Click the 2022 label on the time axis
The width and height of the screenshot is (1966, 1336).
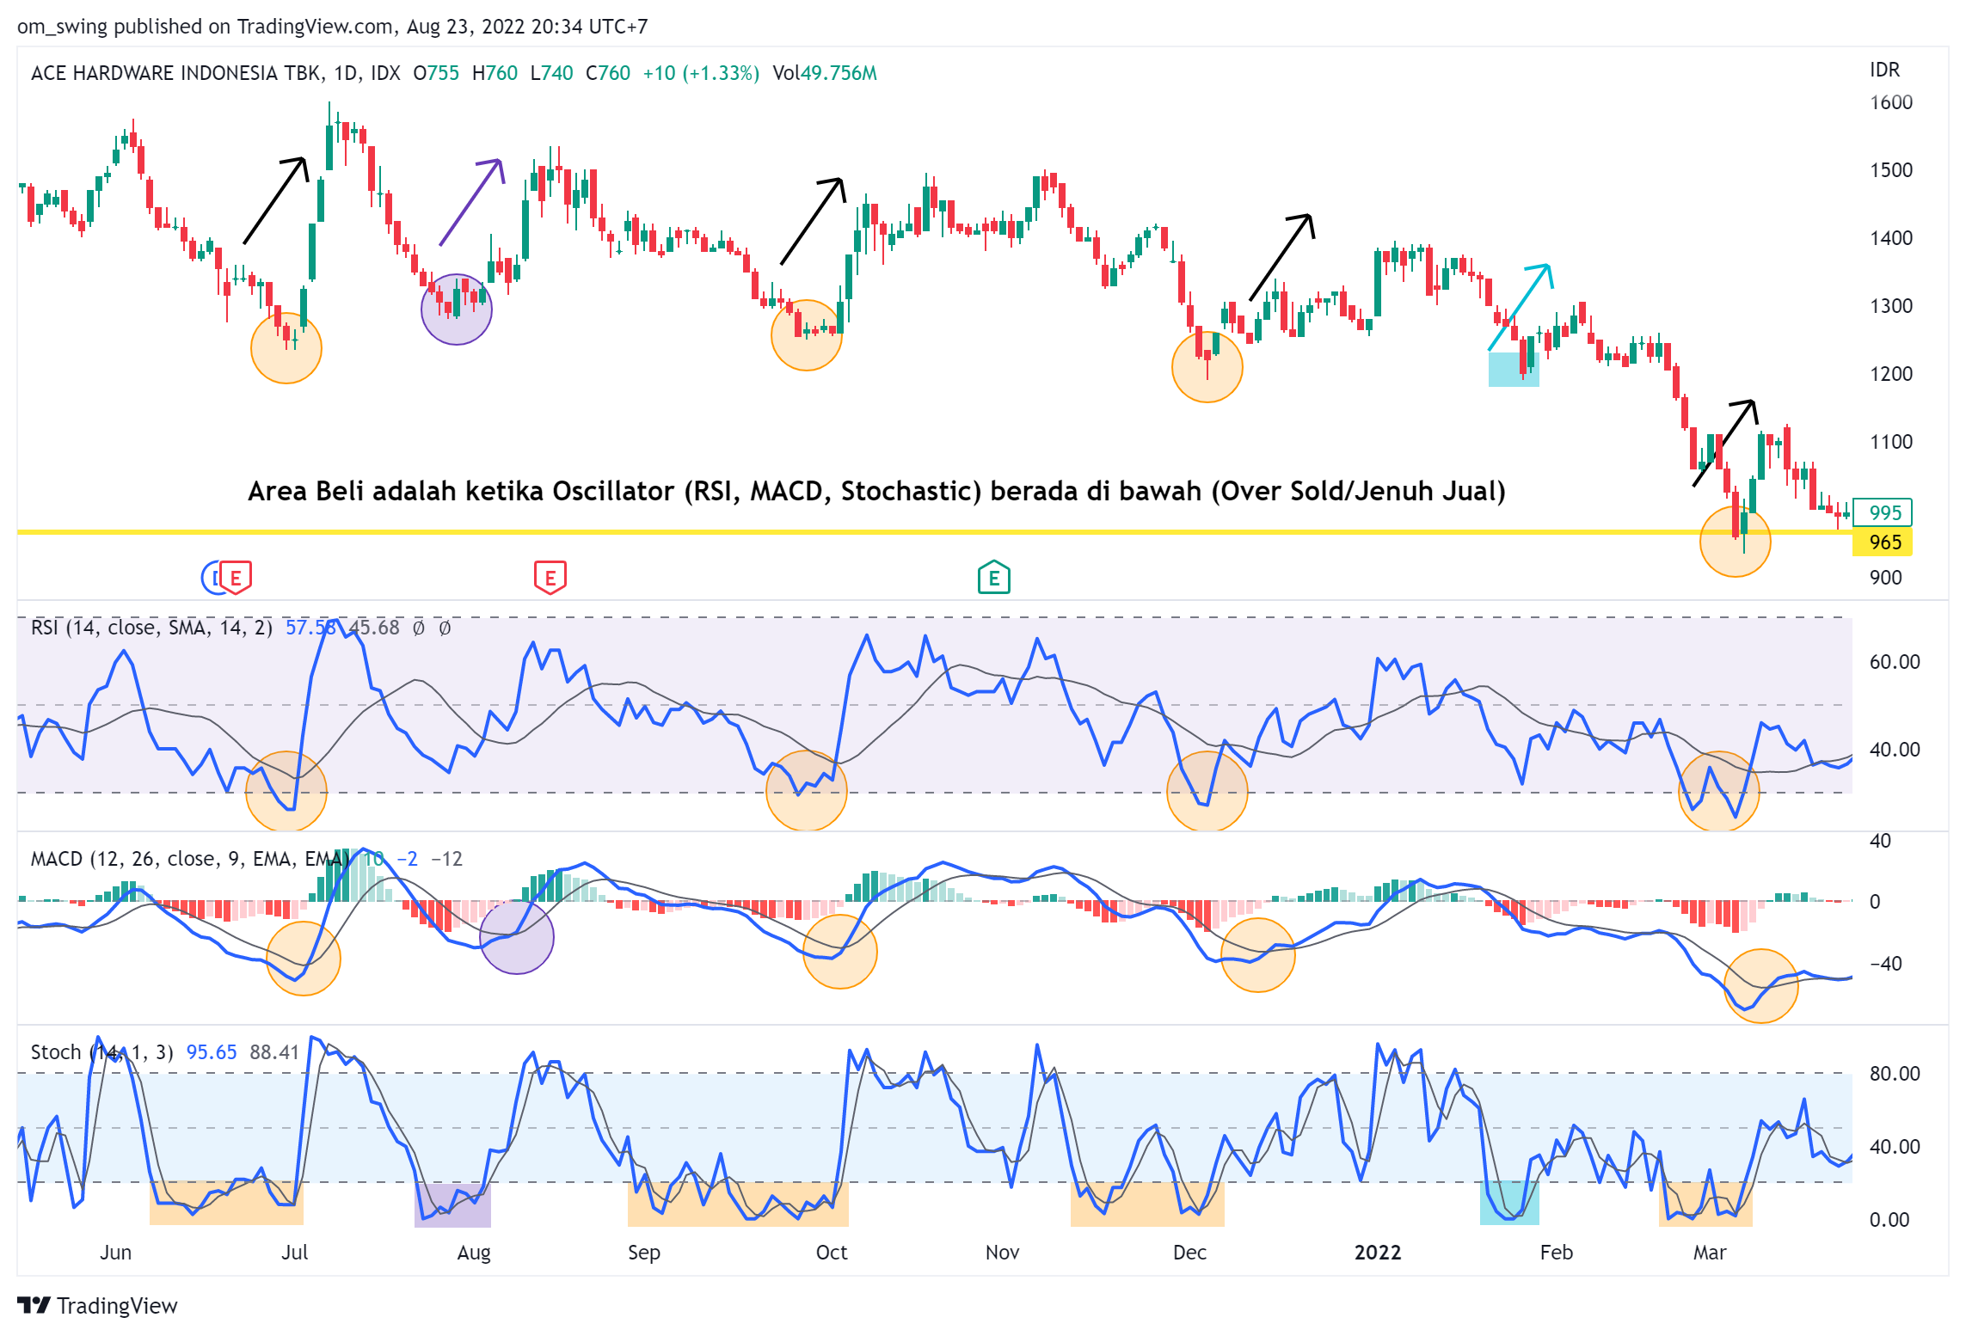click(x=1377, y=1253)
